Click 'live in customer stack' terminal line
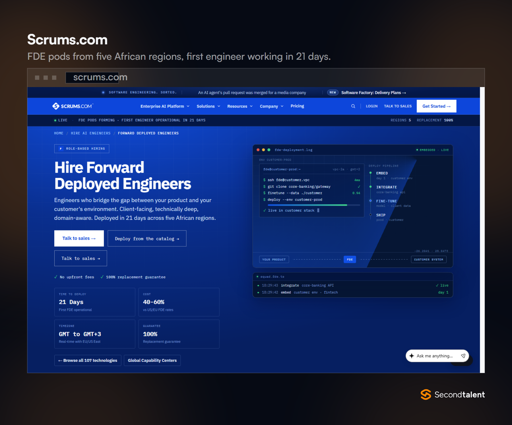The width and height of the screenshot is (512, 425). (291, 211)
